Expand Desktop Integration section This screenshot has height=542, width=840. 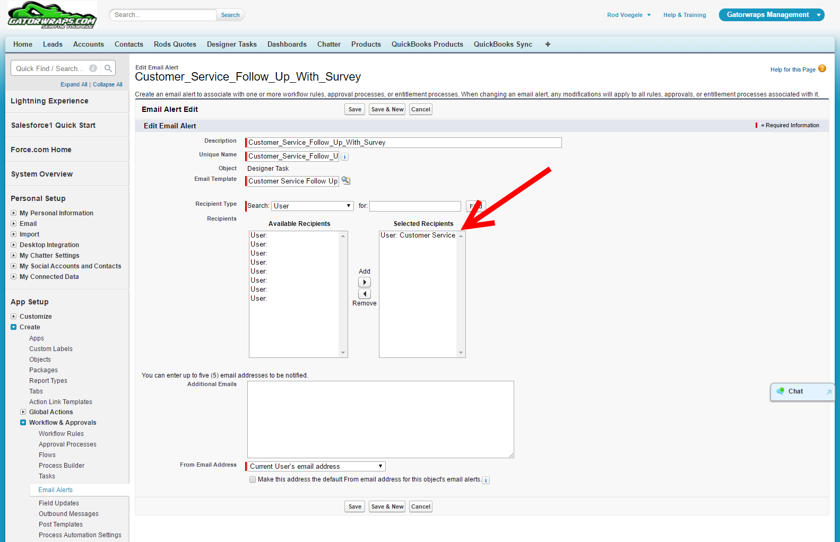[14, 245]
